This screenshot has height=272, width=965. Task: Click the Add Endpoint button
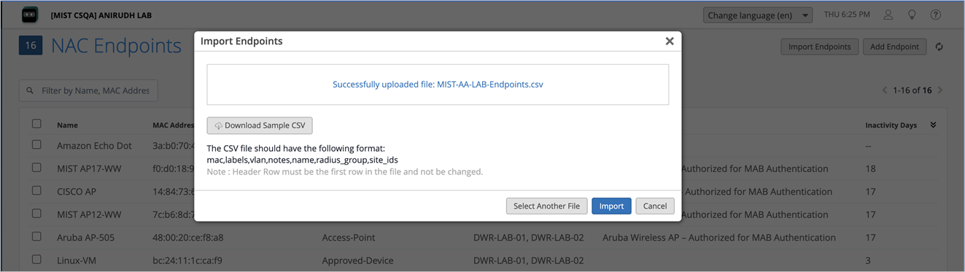tap(894, 47)
